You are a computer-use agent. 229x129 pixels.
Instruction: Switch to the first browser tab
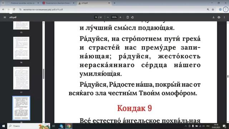pos(23,3)
